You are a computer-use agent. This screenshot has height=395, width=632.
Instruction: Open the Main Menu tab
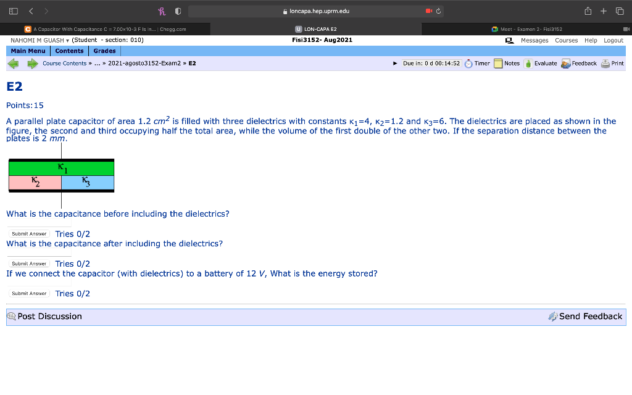[x=28, y=51]
